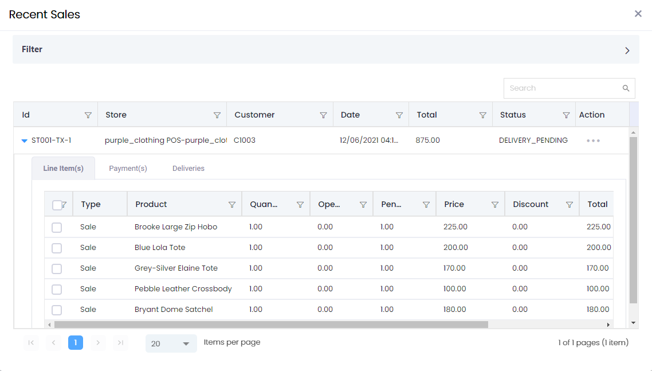Switch to the Payment(s) tab
Image resolution: width=652 pixels, height=371 pixels.
pos(128,169)
